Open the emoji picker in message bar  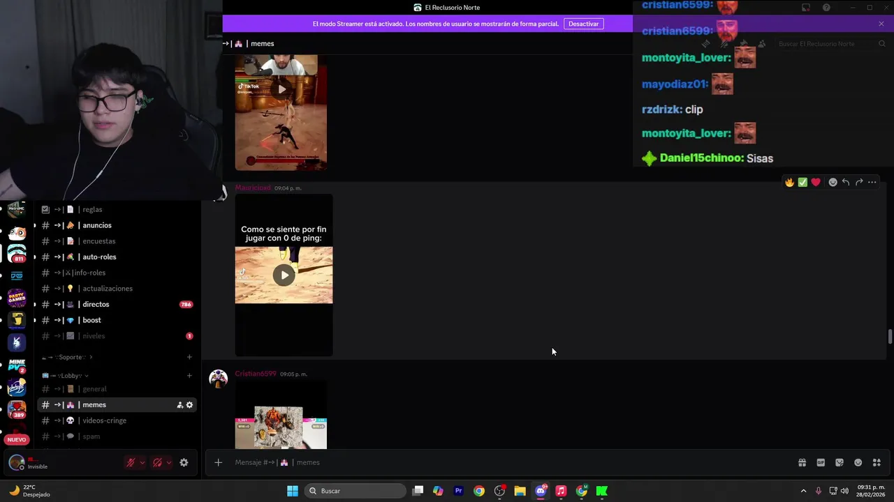[x=858, y=462]
